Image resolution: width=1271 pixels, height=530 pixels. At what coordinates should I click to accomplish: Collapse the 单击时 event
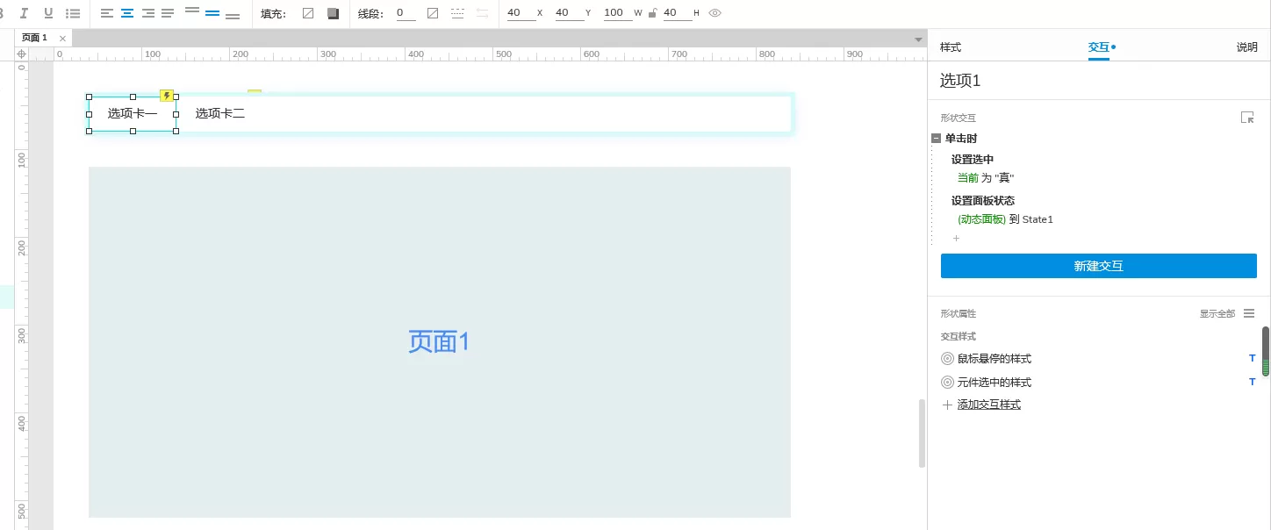point(937,139)
